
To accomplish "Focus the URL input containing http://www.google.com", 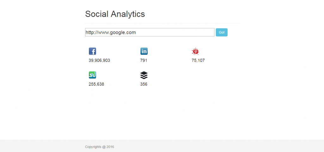I will pos(150,32).
